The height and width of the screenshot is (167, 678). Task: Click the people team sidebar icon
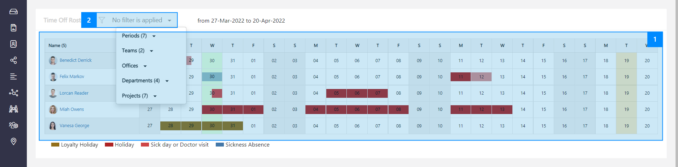pyautogui.click(x=13, y=109)
